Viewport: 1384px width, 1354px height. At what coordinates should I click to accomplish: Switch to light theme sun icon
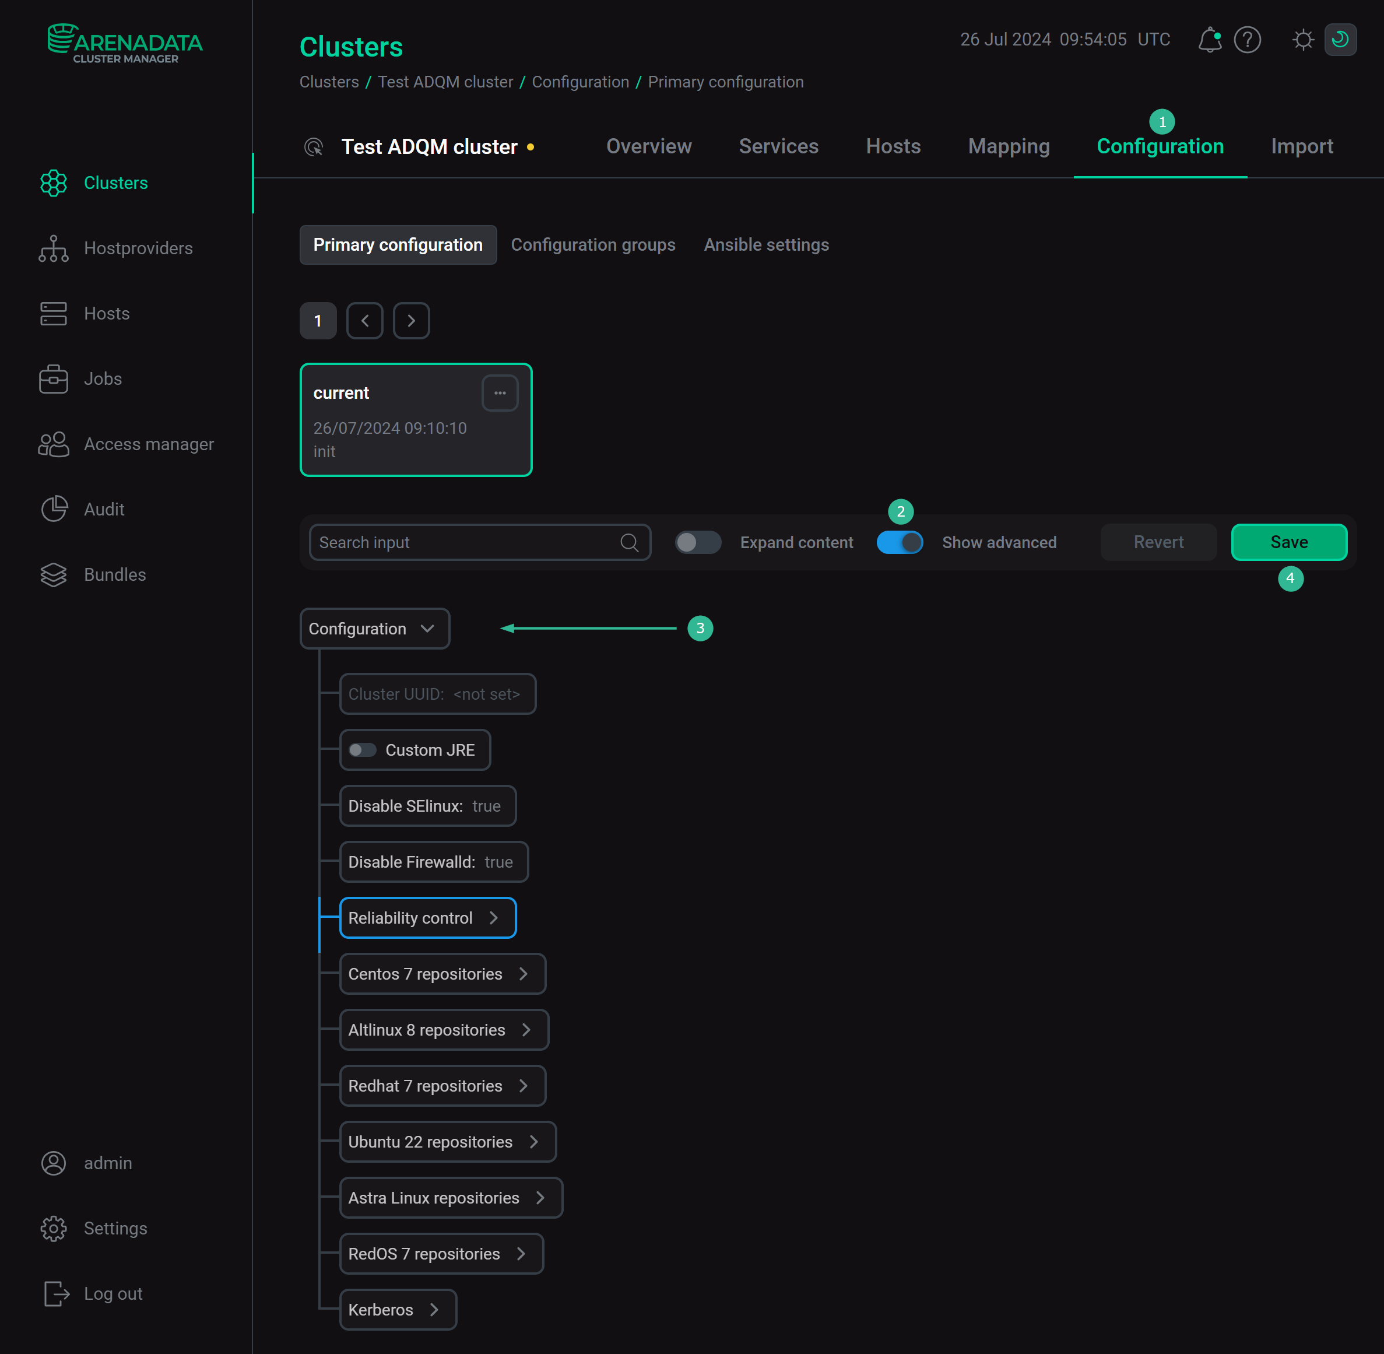tap(1303, 40)
